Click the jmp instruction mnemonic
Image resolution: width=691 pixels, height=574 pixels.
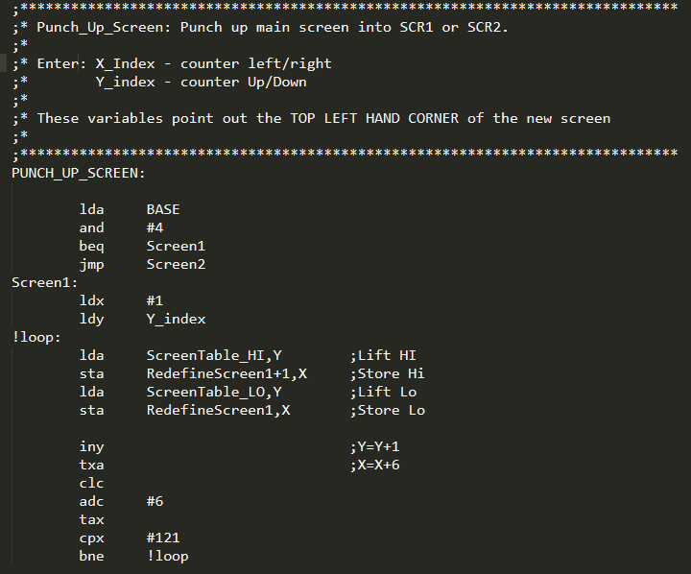coord(91,264)
